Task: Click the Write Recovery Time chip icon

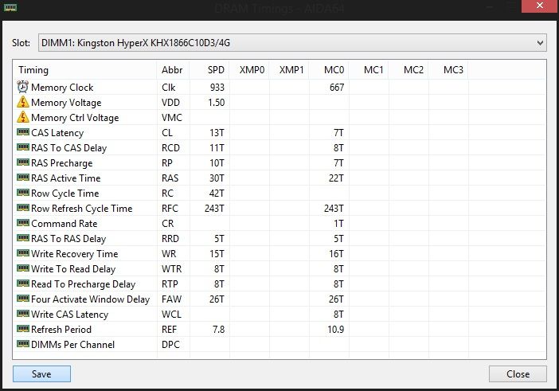Action: point(23,253)
